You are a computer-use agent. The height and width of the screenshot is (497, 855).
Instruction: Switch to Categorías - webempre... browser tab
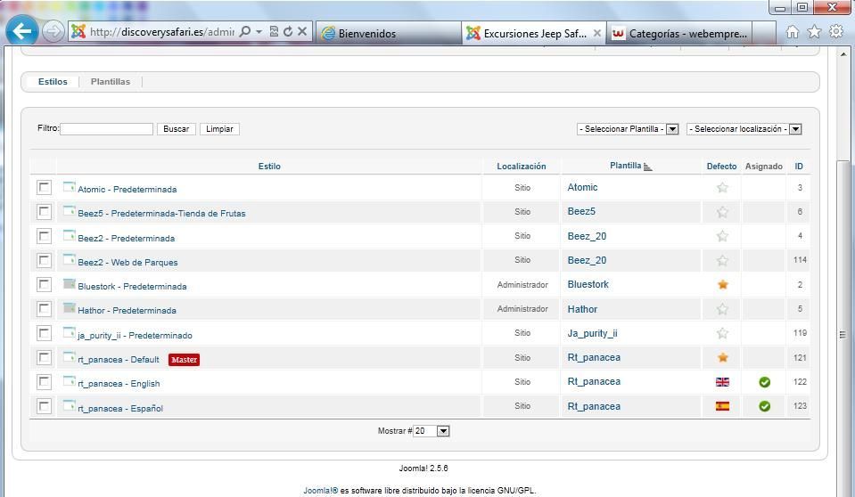pyautogui.click(x=679, y=33)
